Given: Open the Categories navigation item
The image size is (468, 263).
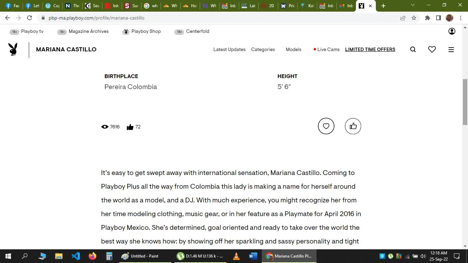Looking at the screenshot, I should point(263,50).
